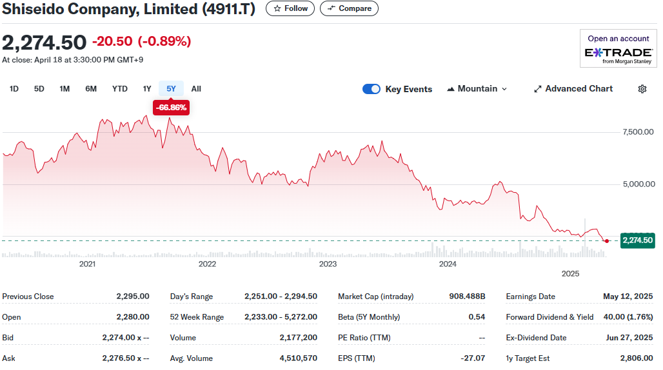This screenshot has width=663, height=370.
Task: Click the E*TRADE open account ad
Action: (618, 48)
